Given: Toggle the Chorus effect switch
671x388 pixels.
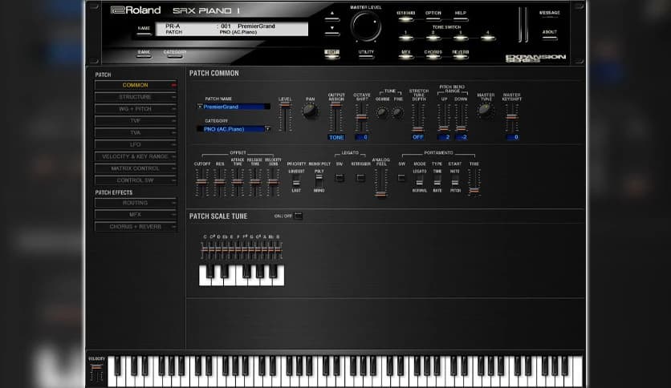Looking at the screenshot, I should pos(433,56).
